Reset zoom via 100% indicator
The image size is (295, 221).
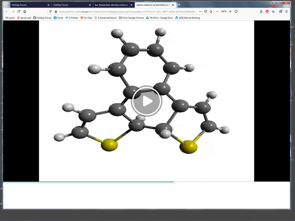click(x=224, y=11)
